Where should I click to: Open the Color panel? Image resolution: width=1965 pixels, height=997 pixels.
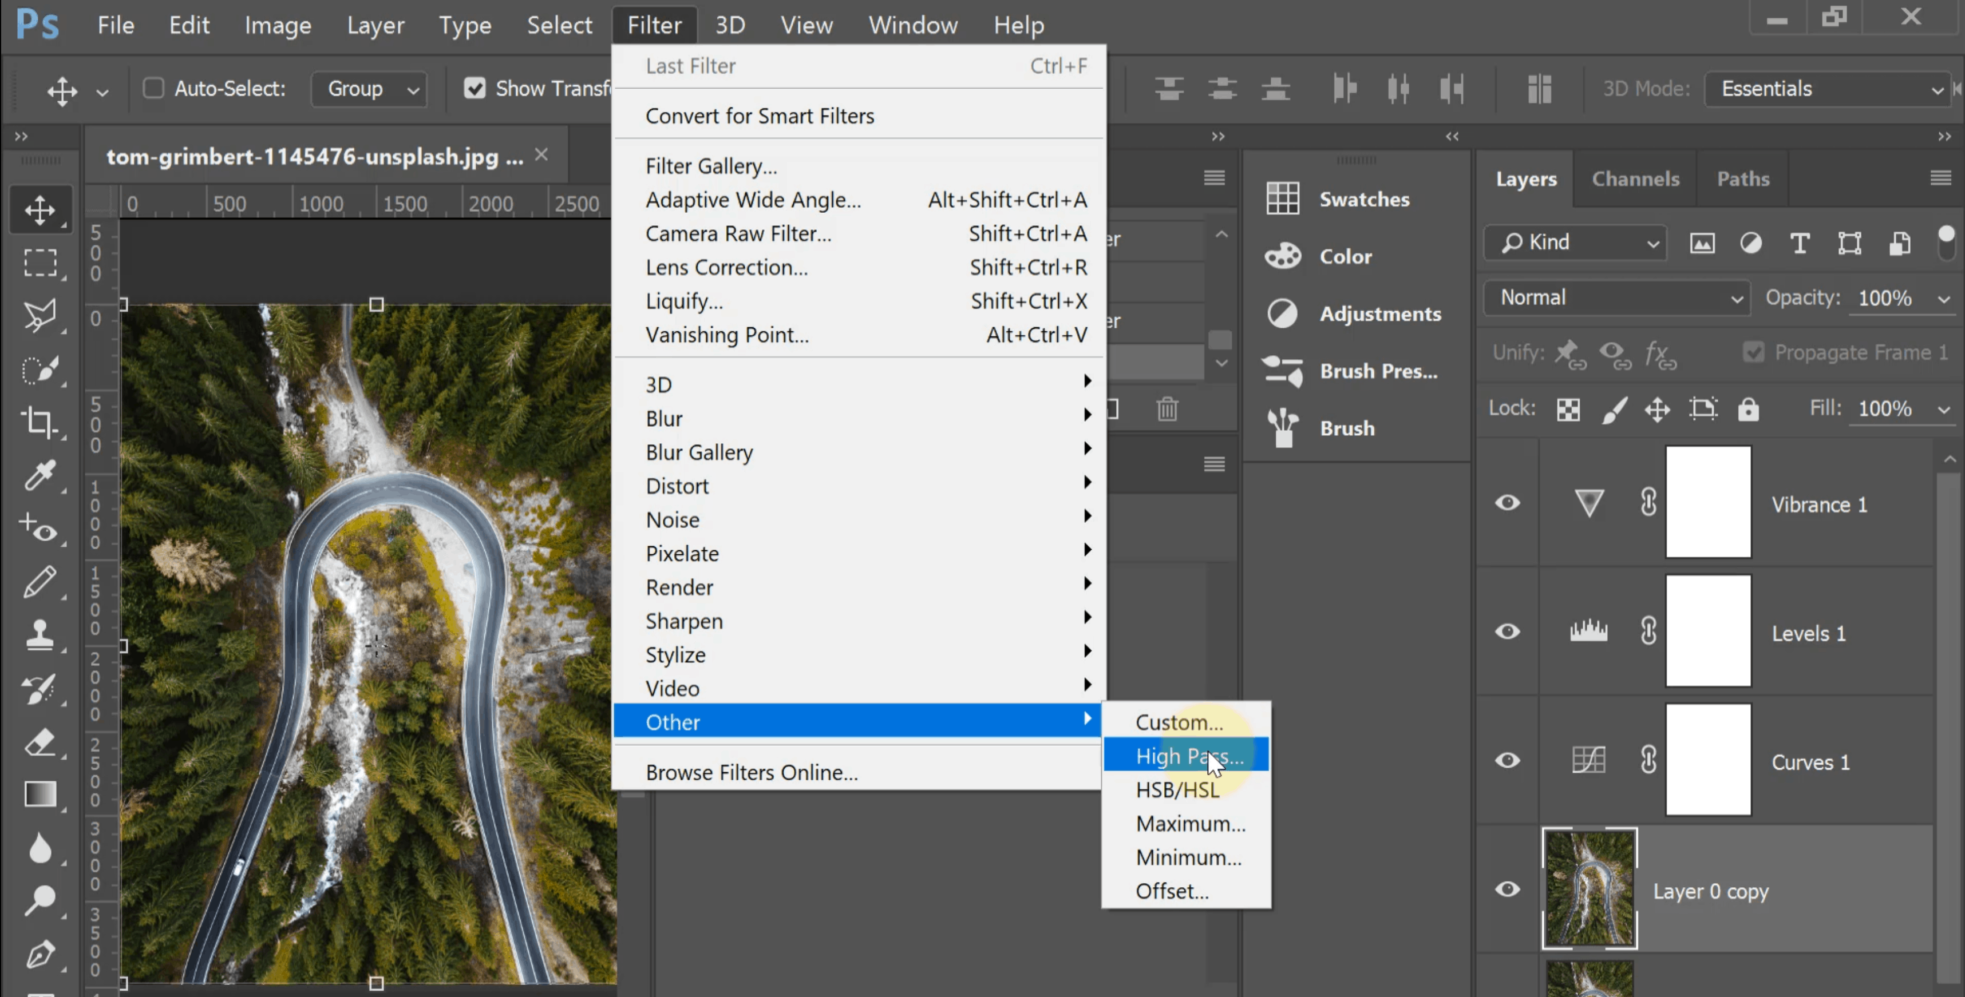1319,256
